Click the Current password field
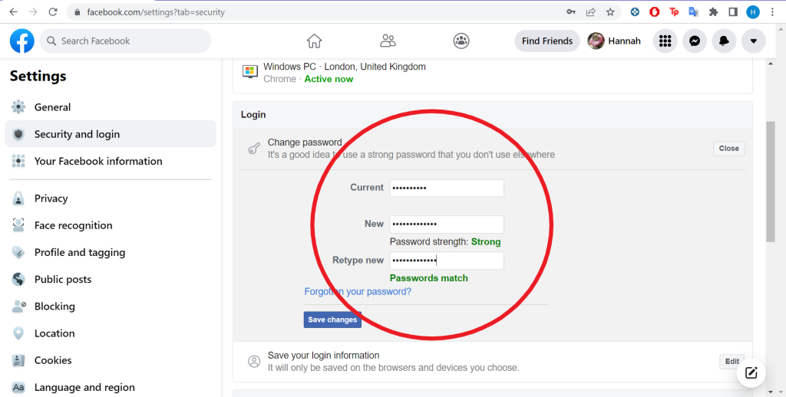The height and width of the screenshot is (397, 786). pos(446,188)
